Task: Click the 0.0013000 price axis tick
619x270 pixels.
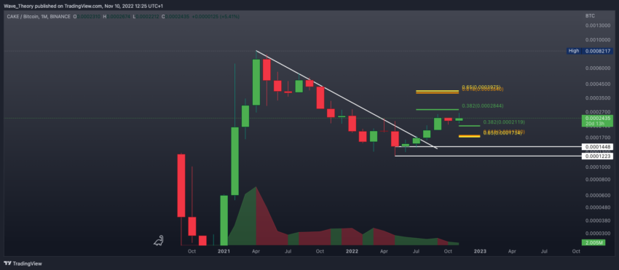Action: click(597, 25)
